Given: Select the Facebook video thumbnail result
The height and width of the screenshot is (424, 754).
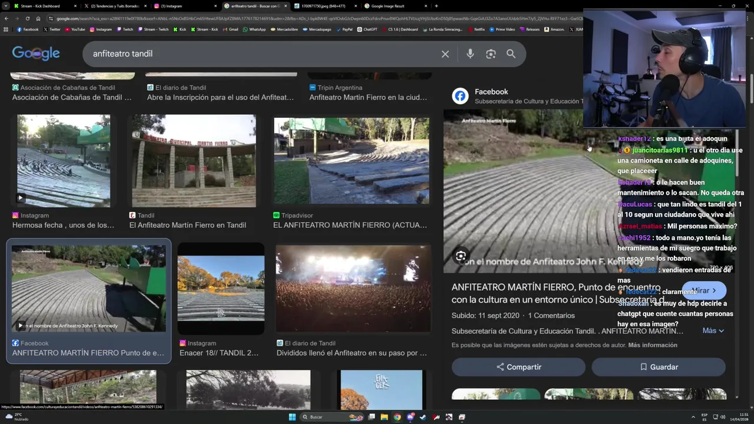Looking at the screenshot, I should 88,289.
